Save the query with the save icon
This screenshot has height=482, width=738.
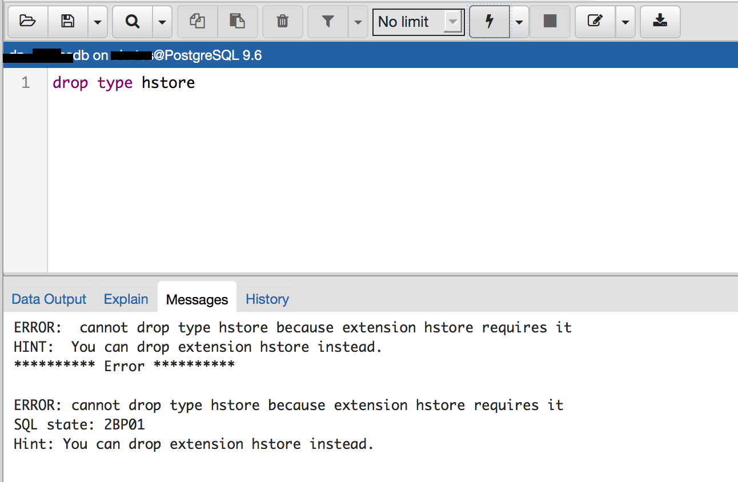pyautogui.click(x=68, y=21)
